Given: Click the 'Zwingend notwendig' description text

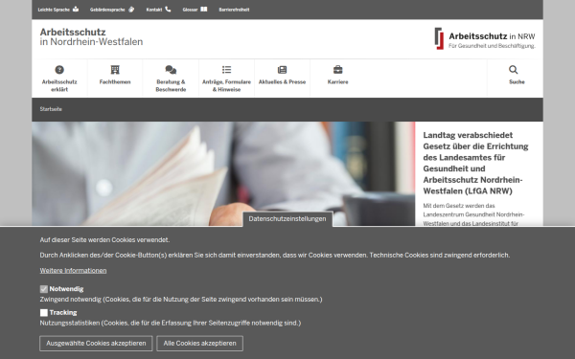Looking at the screenshot, I should coord(181,300).
